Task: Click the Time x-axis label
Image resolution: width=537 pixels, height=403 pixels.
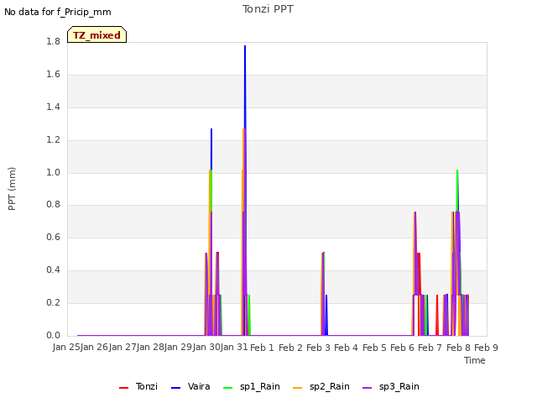Action: (475, 360)
